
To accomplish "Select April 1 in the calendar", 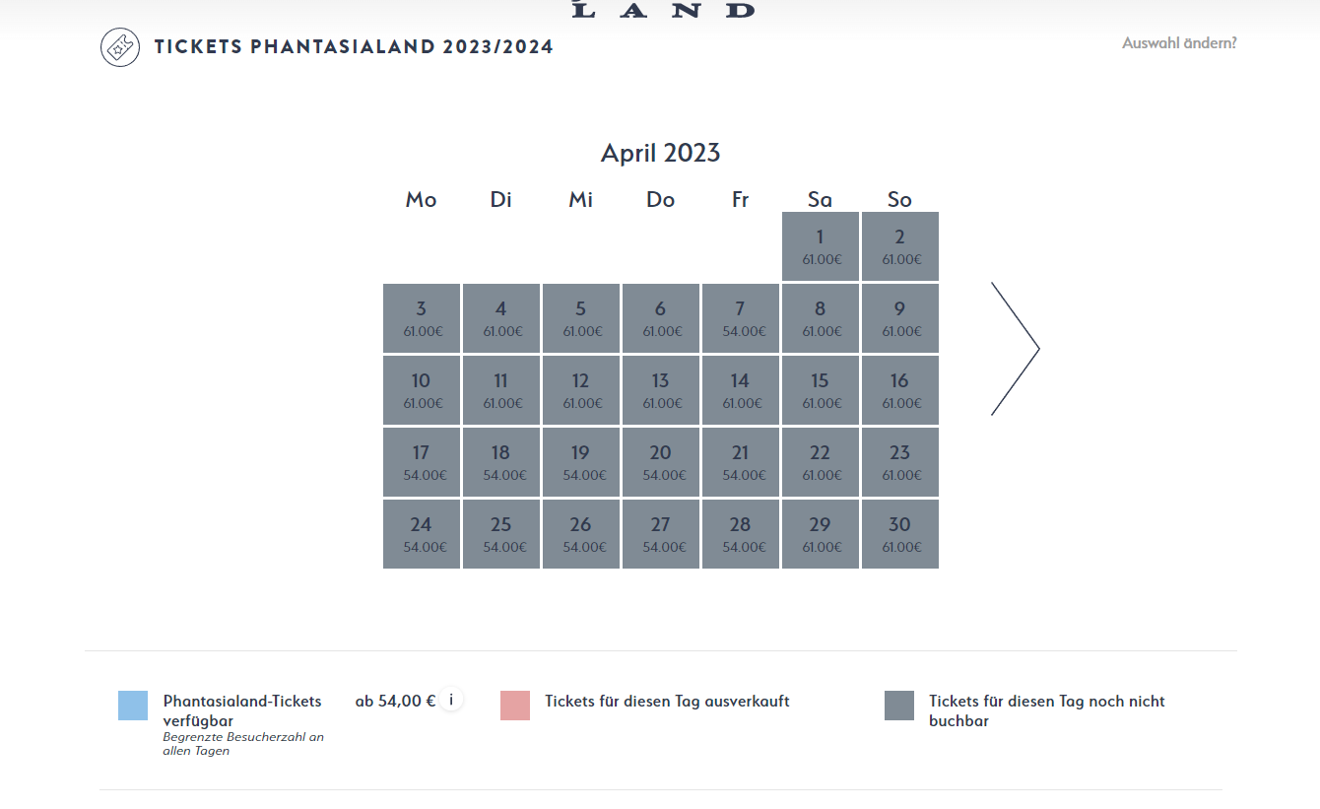I will tap(821, 246).
